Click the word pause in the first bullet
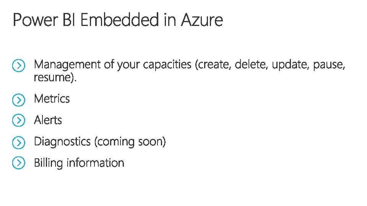 pyautogui.click(x=328, y=65)
